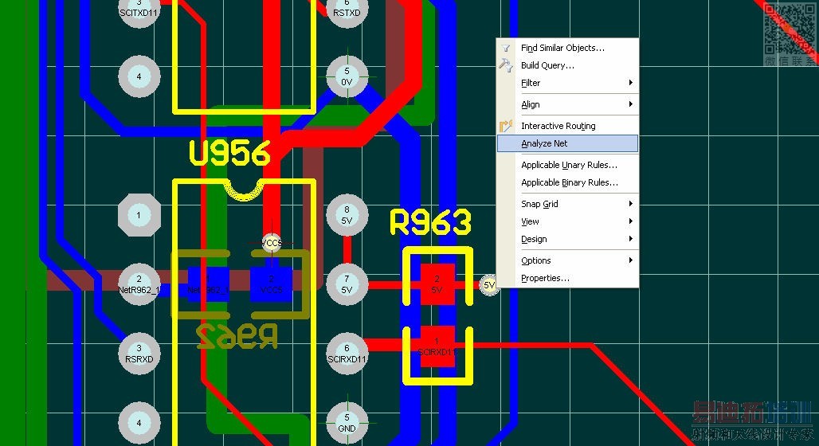Viewport: 819px width, 446px height.
Task: Select Analyze Net menu entry
Action: coord(567,143)
